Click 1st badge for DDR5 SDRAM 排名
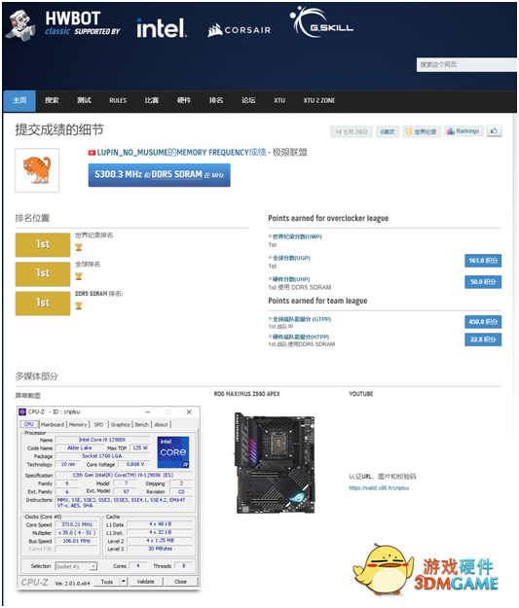Viewport: 519px width, 608px height. pos(43,304)
